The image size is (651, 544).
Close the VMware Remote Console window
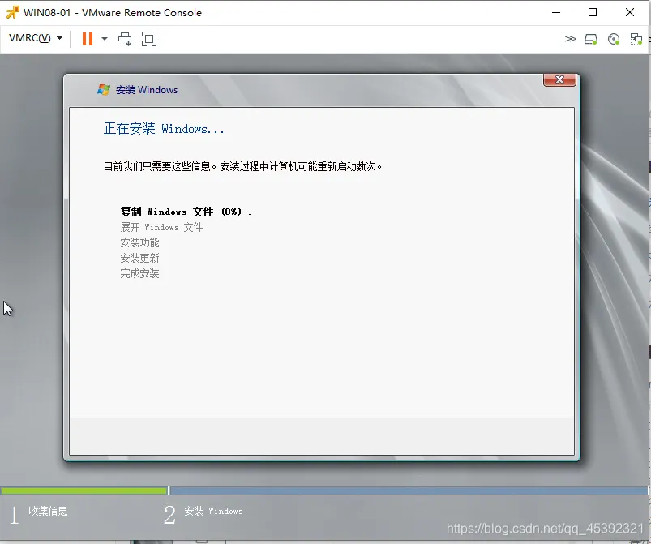(x=630, y=12)
